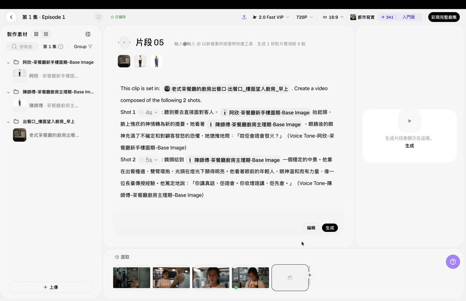Open the 都市寫實 style selector
The image size is (466, 301).
pyautogui.click(x=362, y=17)
